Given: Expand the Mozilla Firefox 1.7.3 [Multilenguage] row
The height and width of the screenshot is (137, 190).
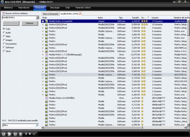Looking at the screenshot, I should click(x=43, y=55).
